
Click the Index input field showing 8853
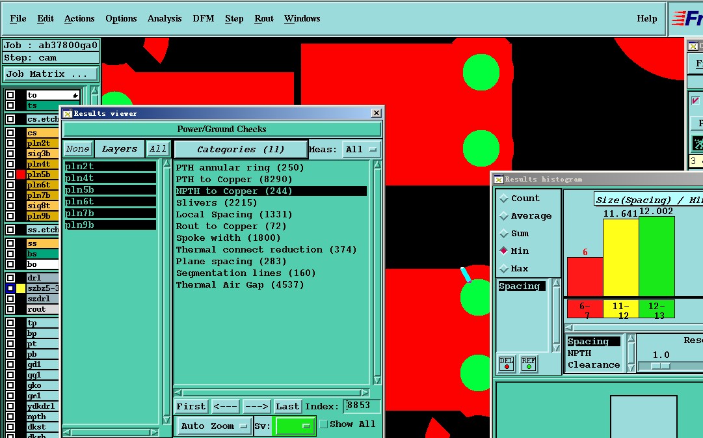tap(362, 405)
